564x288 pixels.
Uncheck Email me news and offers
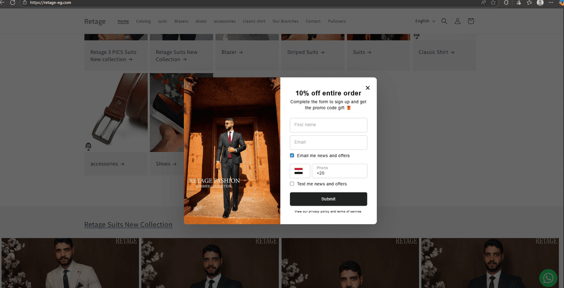(x=292, y=156)
